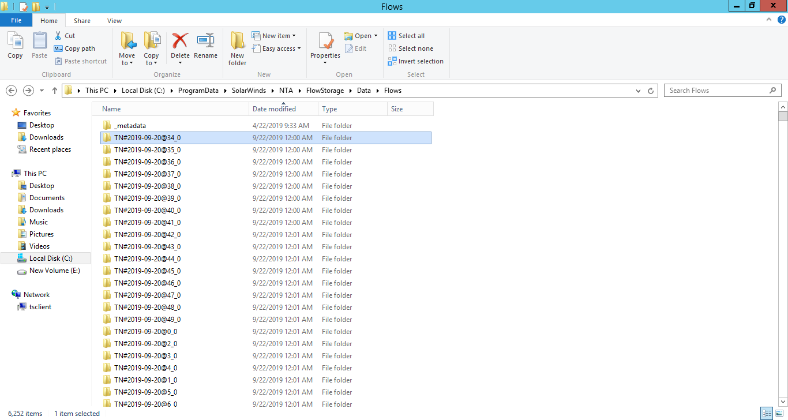Screen dimensions: 788x420
Task: Select Local Disk (C:) in navigation pane
Action: [x=46, y=258]
